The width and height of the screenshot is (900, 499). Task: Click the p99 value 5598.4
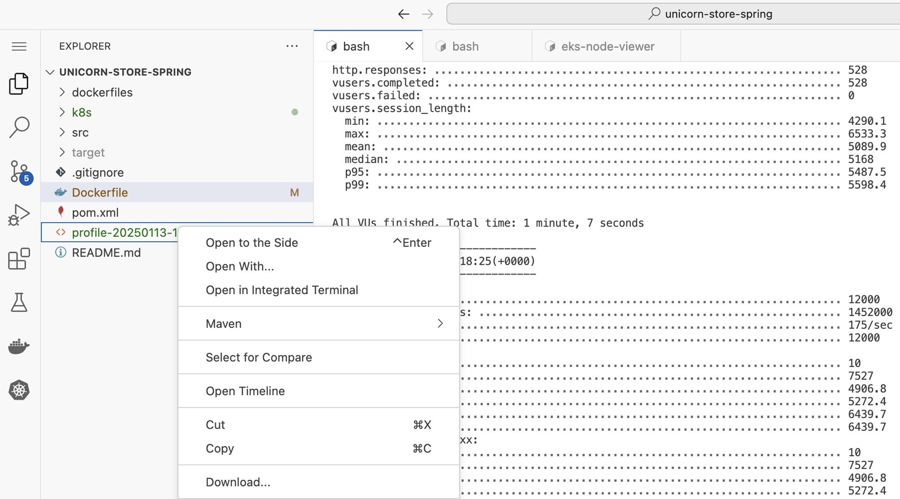pos(867,185)
